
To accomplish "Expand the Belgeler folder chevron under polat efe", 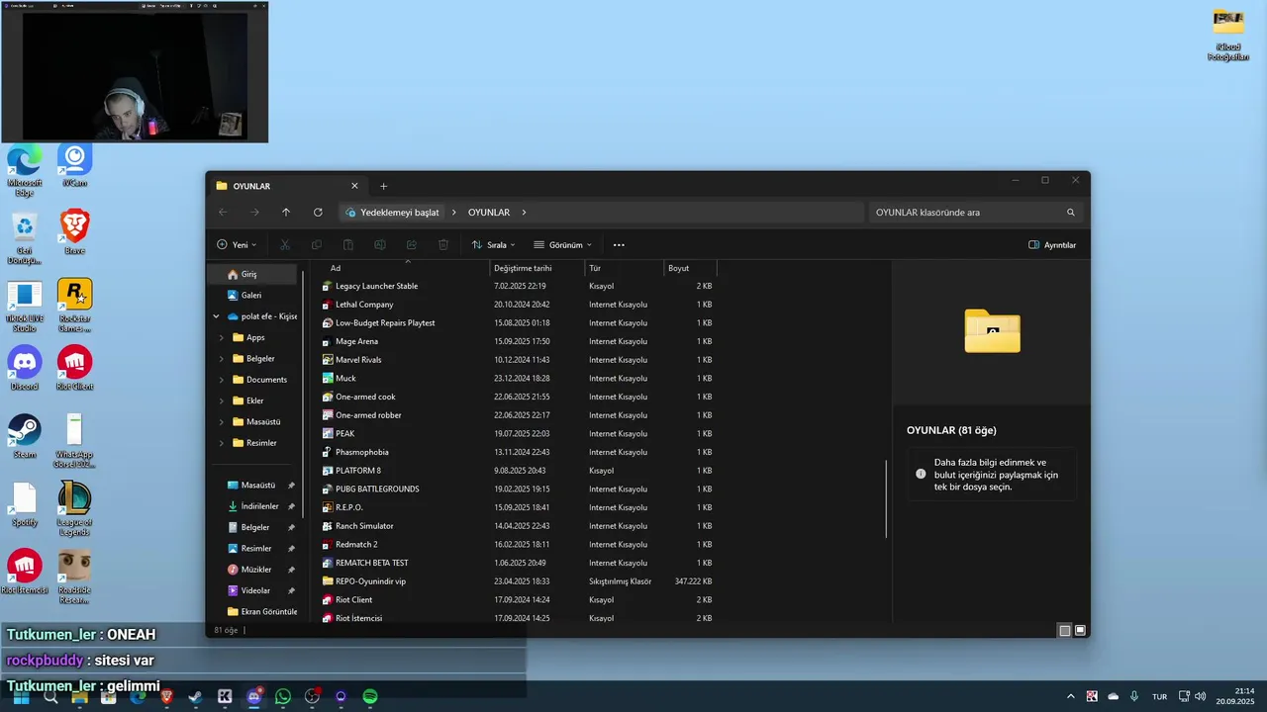I will [x=222, y=359].
